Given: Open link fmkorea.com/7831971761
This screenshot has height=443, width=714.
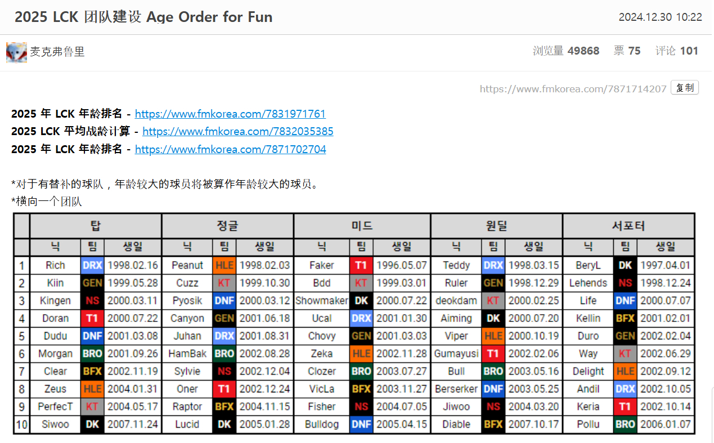Looking at the screenshot, I should pyautogui.click(x=230, y=114).
